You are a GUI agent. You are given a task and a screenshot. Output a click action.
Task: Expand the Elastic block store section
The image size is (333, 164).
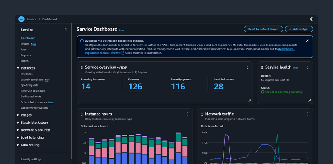pyautogui.click(x=18, y=122)
